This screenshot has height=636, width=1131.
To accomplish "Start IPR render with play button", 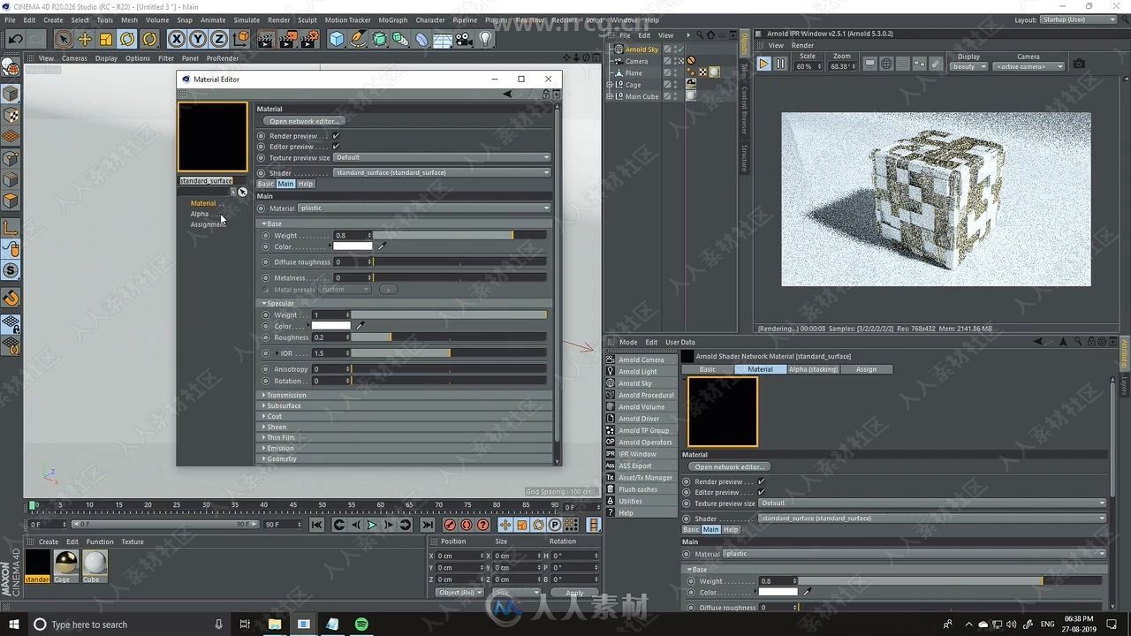I will coord(763,64).
